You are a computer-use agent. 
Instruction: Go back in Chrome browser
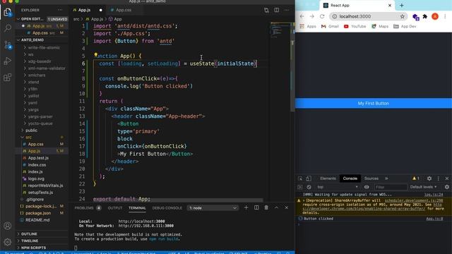[x=302, y=16]
